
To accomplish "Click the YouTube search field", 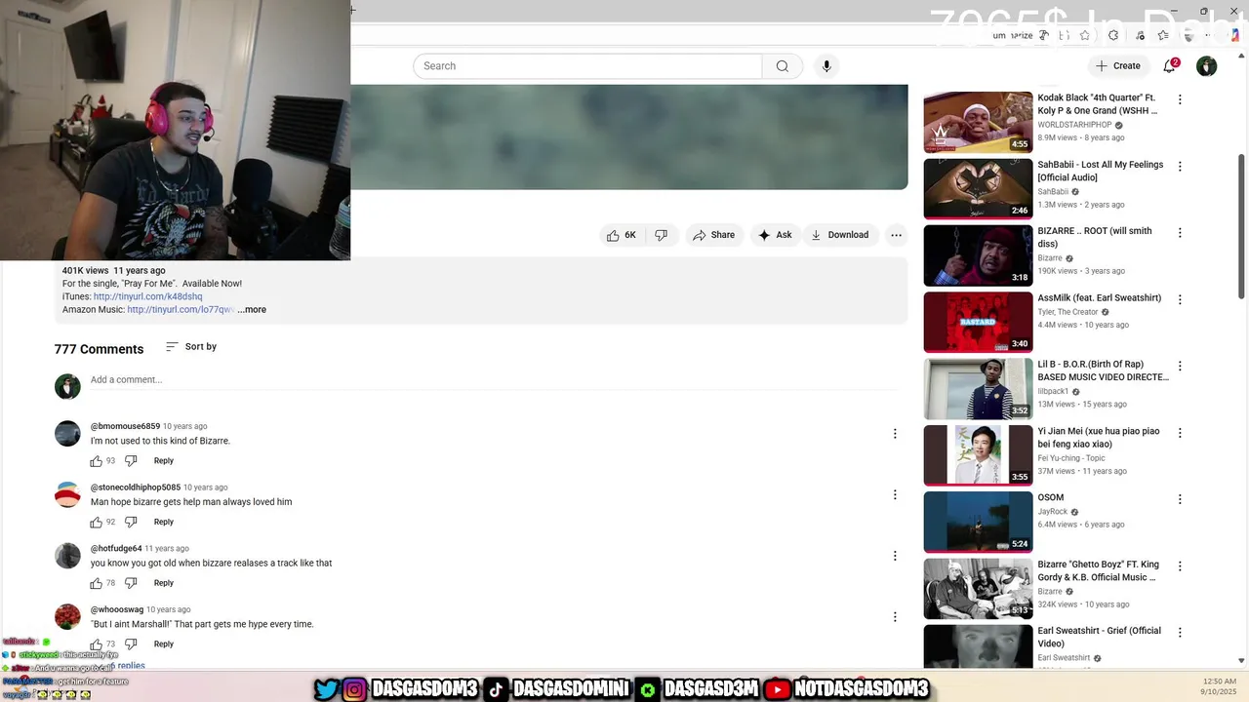I will tap(587, 66).
